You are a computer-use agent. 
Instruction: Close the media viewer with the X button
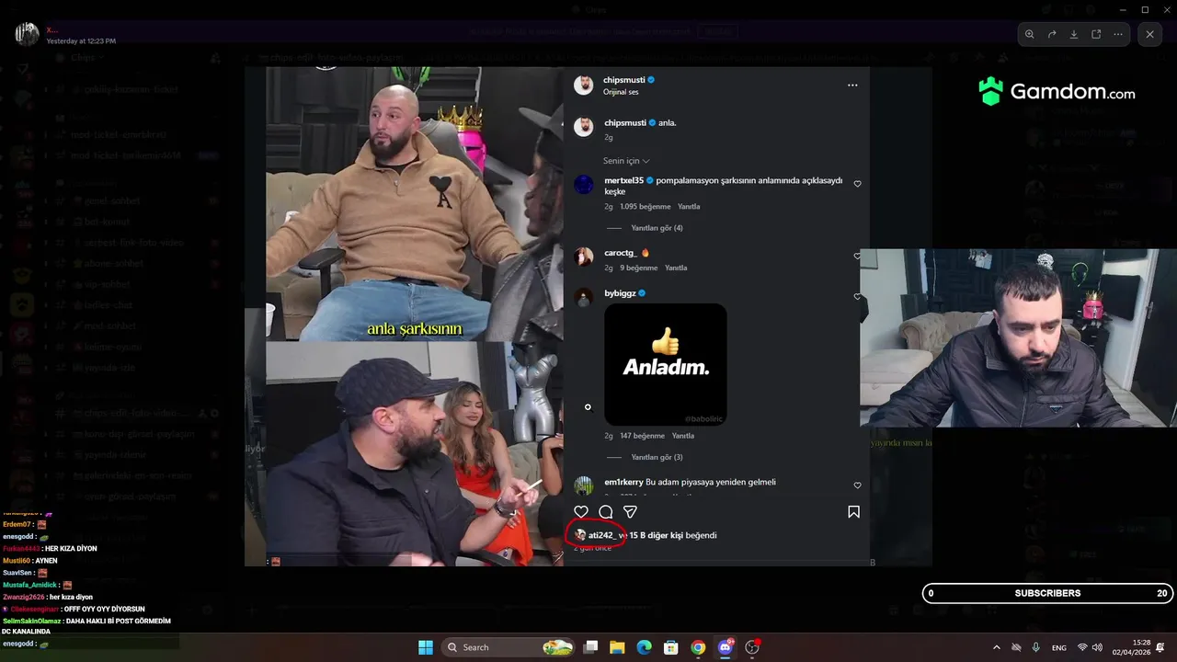click(x=1150, y=34)
